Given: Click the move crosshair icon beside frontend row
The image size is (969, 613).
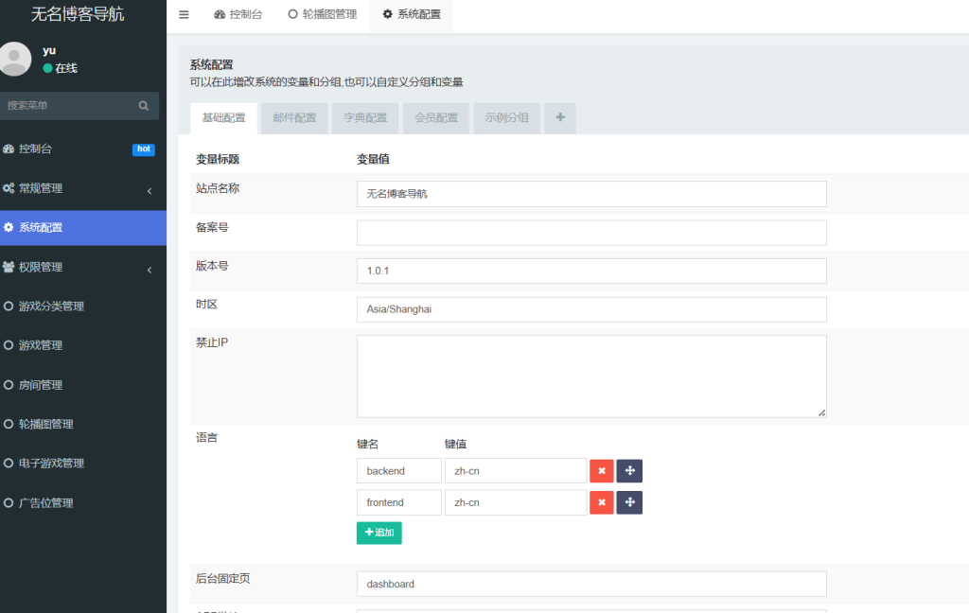Looking at the screenshot, I should click(x=629, y=502).
